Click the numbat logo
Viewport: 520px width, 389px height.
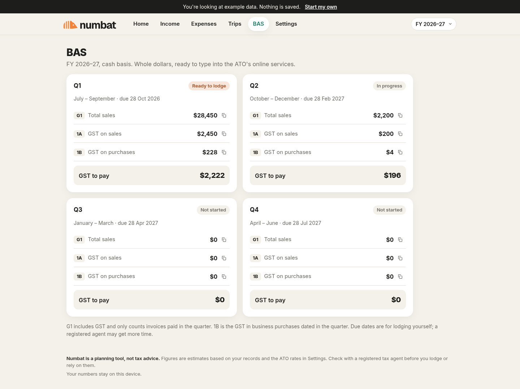(x=90, y=25)
